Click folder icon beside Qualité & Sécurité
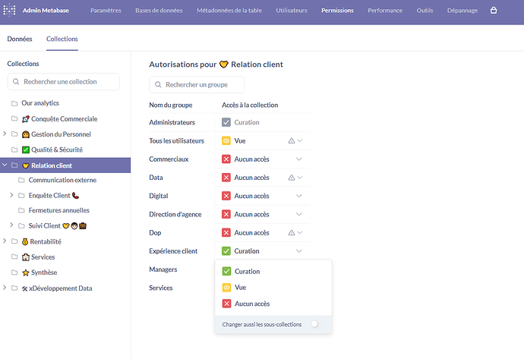Image resolution: width=524 pixels, height=359 pixels. [14, 150]
